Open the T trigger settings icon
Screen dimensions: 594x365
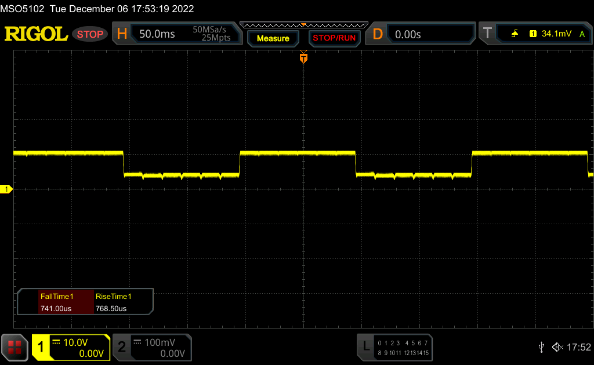tap(487, 34)
